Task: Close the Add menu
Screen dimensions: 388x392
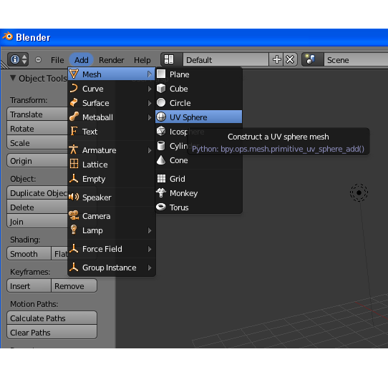Action: click(x=82, y=60)
